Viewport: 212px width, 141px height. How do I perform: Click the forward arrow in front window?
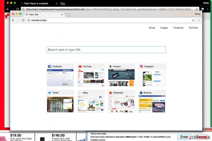pyautogui.click(x=18, y=20)
